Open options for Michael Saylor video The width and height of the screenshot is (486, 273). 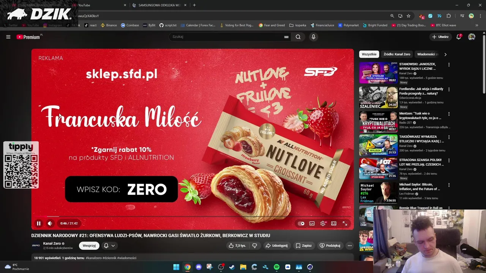(x=449, y=185)
